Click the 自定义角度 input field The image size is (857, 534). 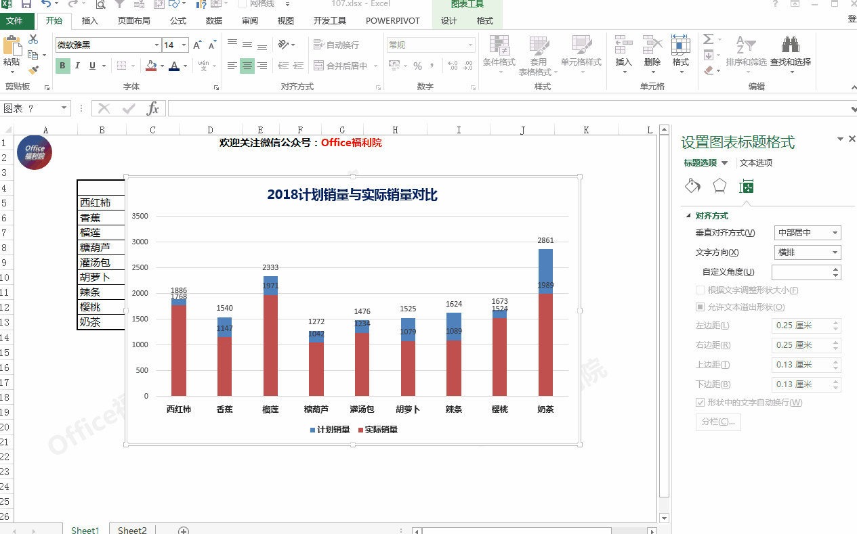[x=801, y=272]
